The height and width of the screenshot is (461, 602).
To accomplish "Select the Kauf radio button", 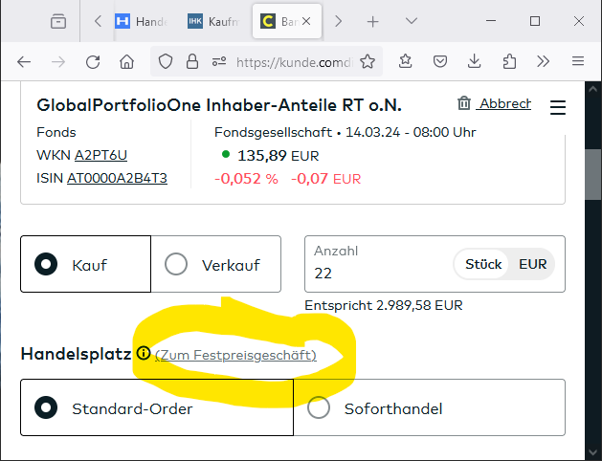I will [44, 265].
